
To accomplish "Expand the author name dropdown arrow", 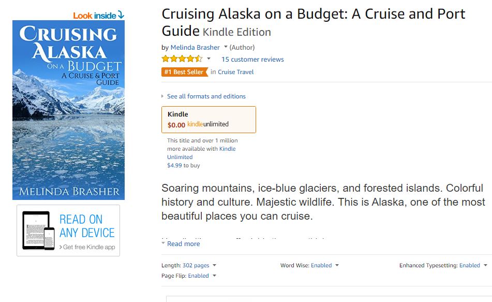I will [226, 47].
